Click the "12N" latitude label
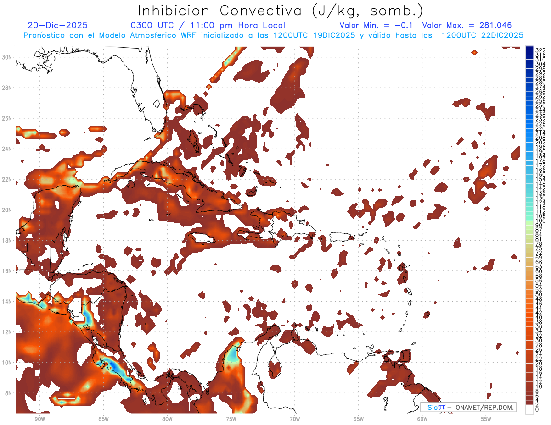The image size is (551, 425). pyautogui.click(x=8, y=332)
